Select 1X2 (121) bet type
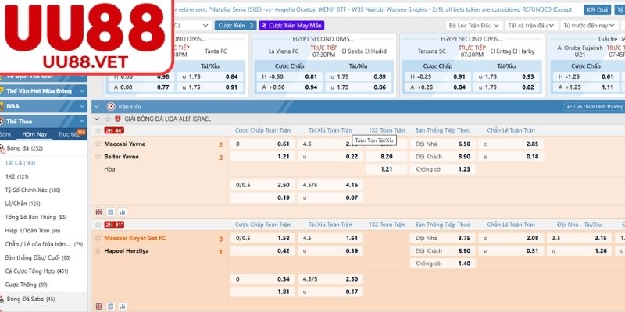Screen dimensions: 625x312 16,176
